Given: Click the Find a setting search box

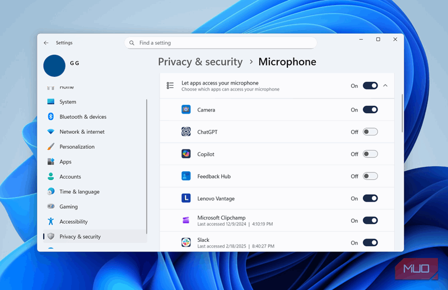Looking at the screenshot, I should [224, 43].
